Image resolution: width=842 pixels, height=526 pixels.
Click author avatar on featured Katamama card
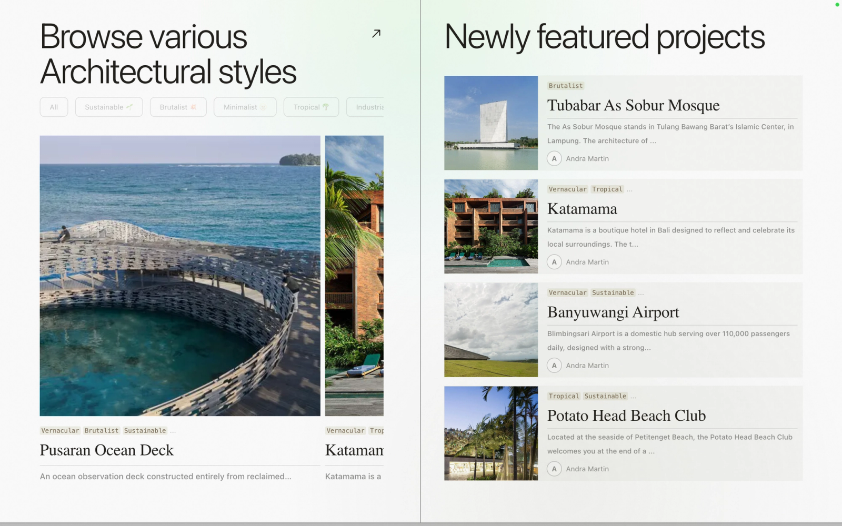[x=554, y=262]
